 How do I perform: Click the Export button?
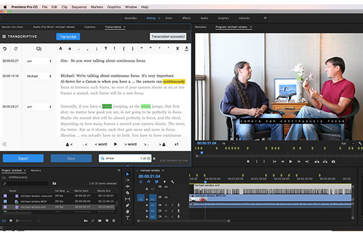23,158
